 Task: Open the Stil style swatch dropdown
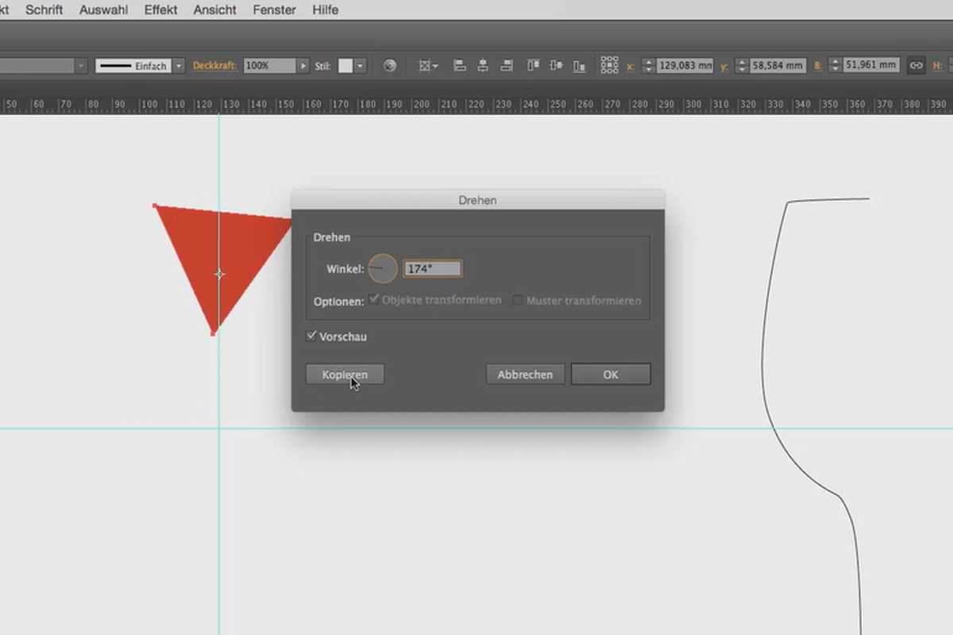pyautogui.click(x=361, y=66)
